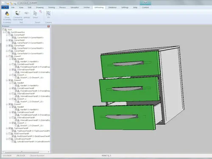The height and width of the screenshot is (159, 212).
Task: Uncheck the TopDrawerPanelP:0 child checkbox
Action: pos(13,131)
